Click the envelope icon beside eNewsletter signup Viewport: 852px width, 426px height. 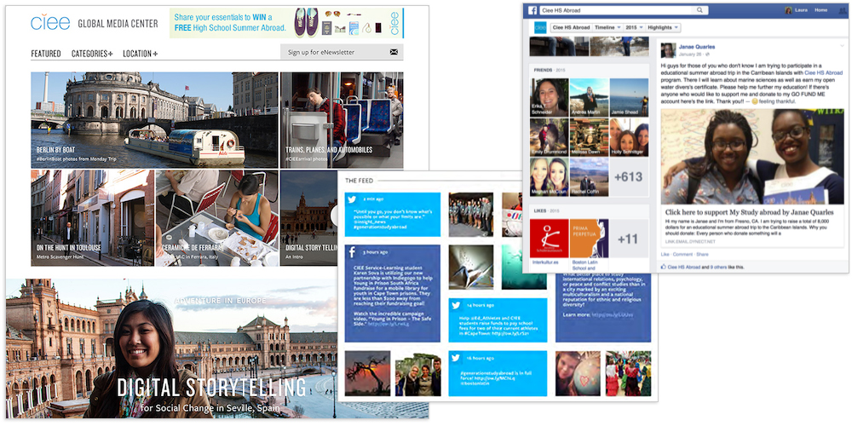(394, 52)
